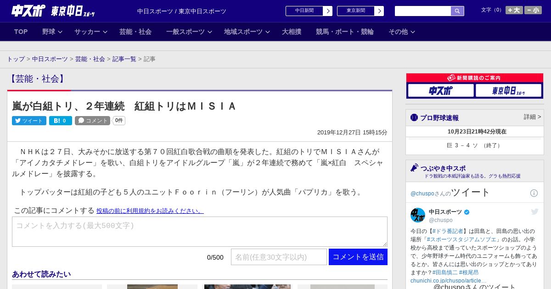This screenshot has height=289, width=551.
Task: Click the name input field
Action: 279,257
